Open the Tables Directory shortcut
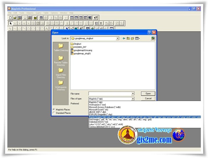 (61, 47)
